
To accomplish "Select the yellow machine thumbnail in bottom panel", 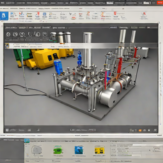I will pyautogui.click(x=100, y=150).
